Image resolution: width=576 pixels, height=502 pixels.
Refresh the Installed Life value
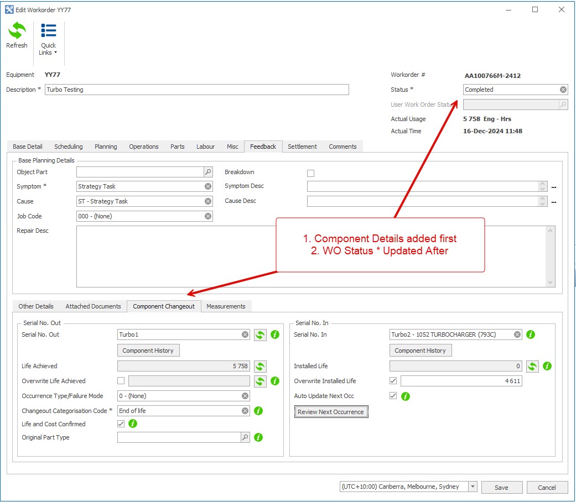tap(532, 366)
